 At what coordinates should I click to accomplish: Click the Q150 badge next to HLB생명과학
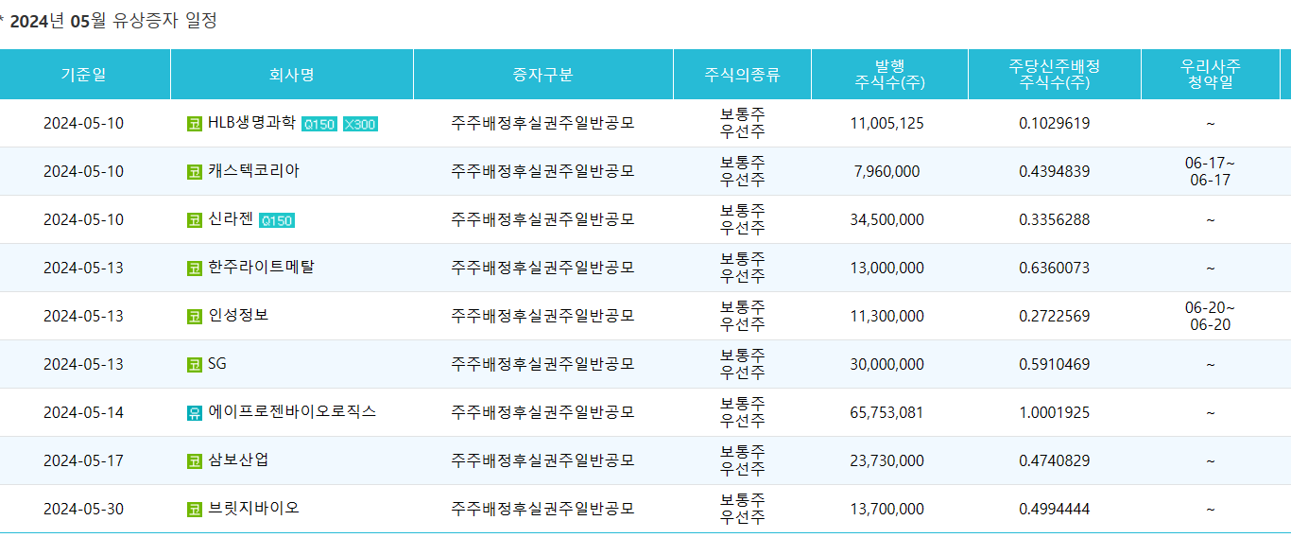[x=319, y=125]
